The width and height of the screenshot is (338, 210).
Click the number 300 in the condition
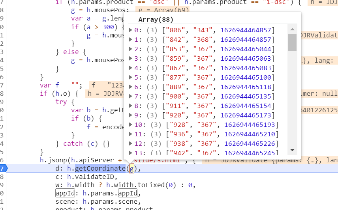[x=108, y=27]
